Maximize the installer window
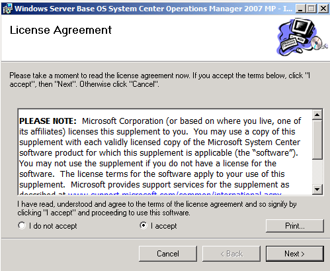The width and height of the screenshot is (330, 271). pos(311,9)
